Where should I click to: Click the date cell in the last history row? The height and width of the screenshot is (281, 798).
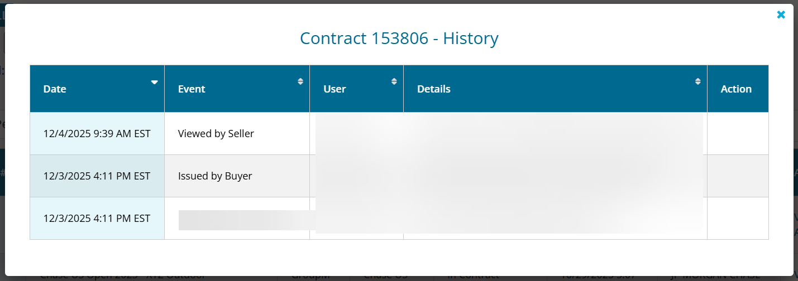97,219
